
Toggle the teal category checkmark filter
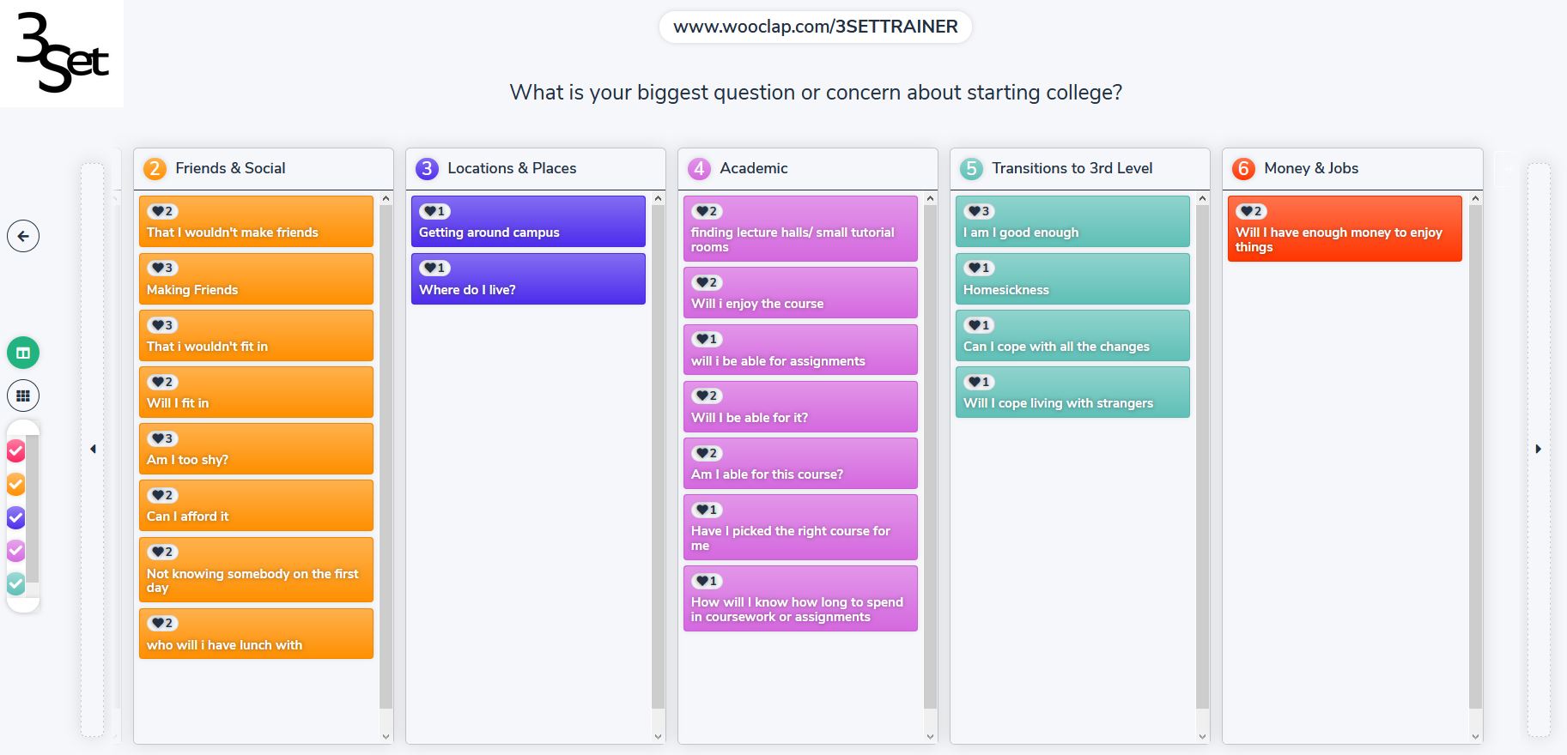coord(16,583)
